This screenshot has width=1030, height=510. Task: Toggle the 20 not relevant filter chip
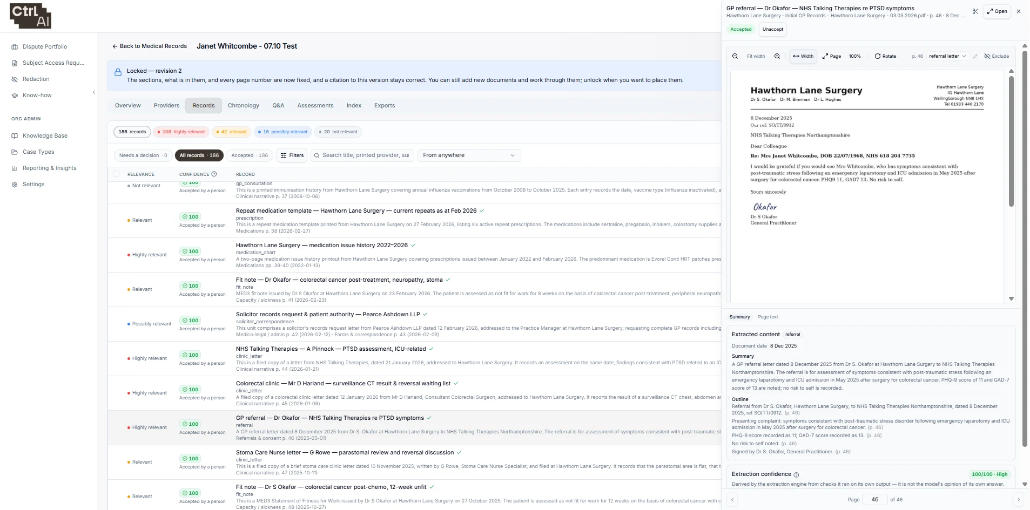(x=338, y=132)
